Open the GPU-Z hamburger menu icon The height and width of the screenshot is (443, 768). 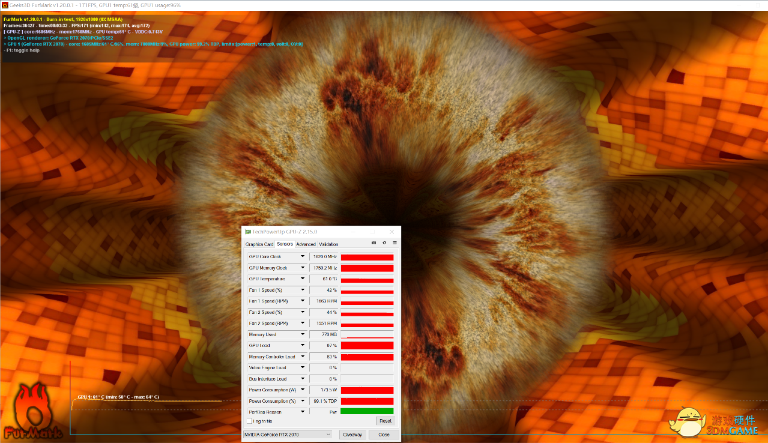tap(395, 243)
